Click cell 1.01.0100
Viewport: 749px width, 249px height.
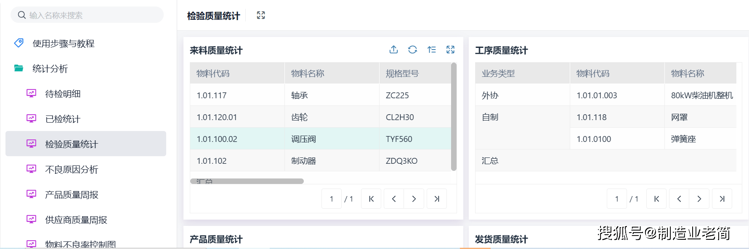pos(617,139)
